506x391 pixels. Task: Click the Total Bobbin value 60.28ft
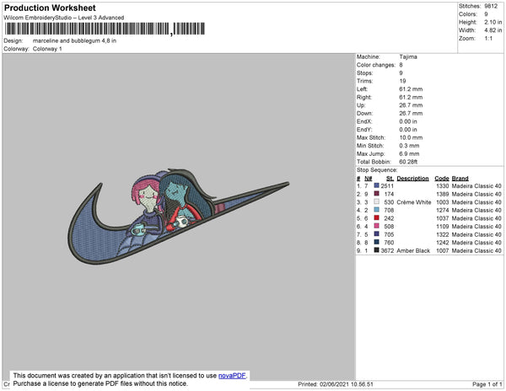tap(408, 162)
